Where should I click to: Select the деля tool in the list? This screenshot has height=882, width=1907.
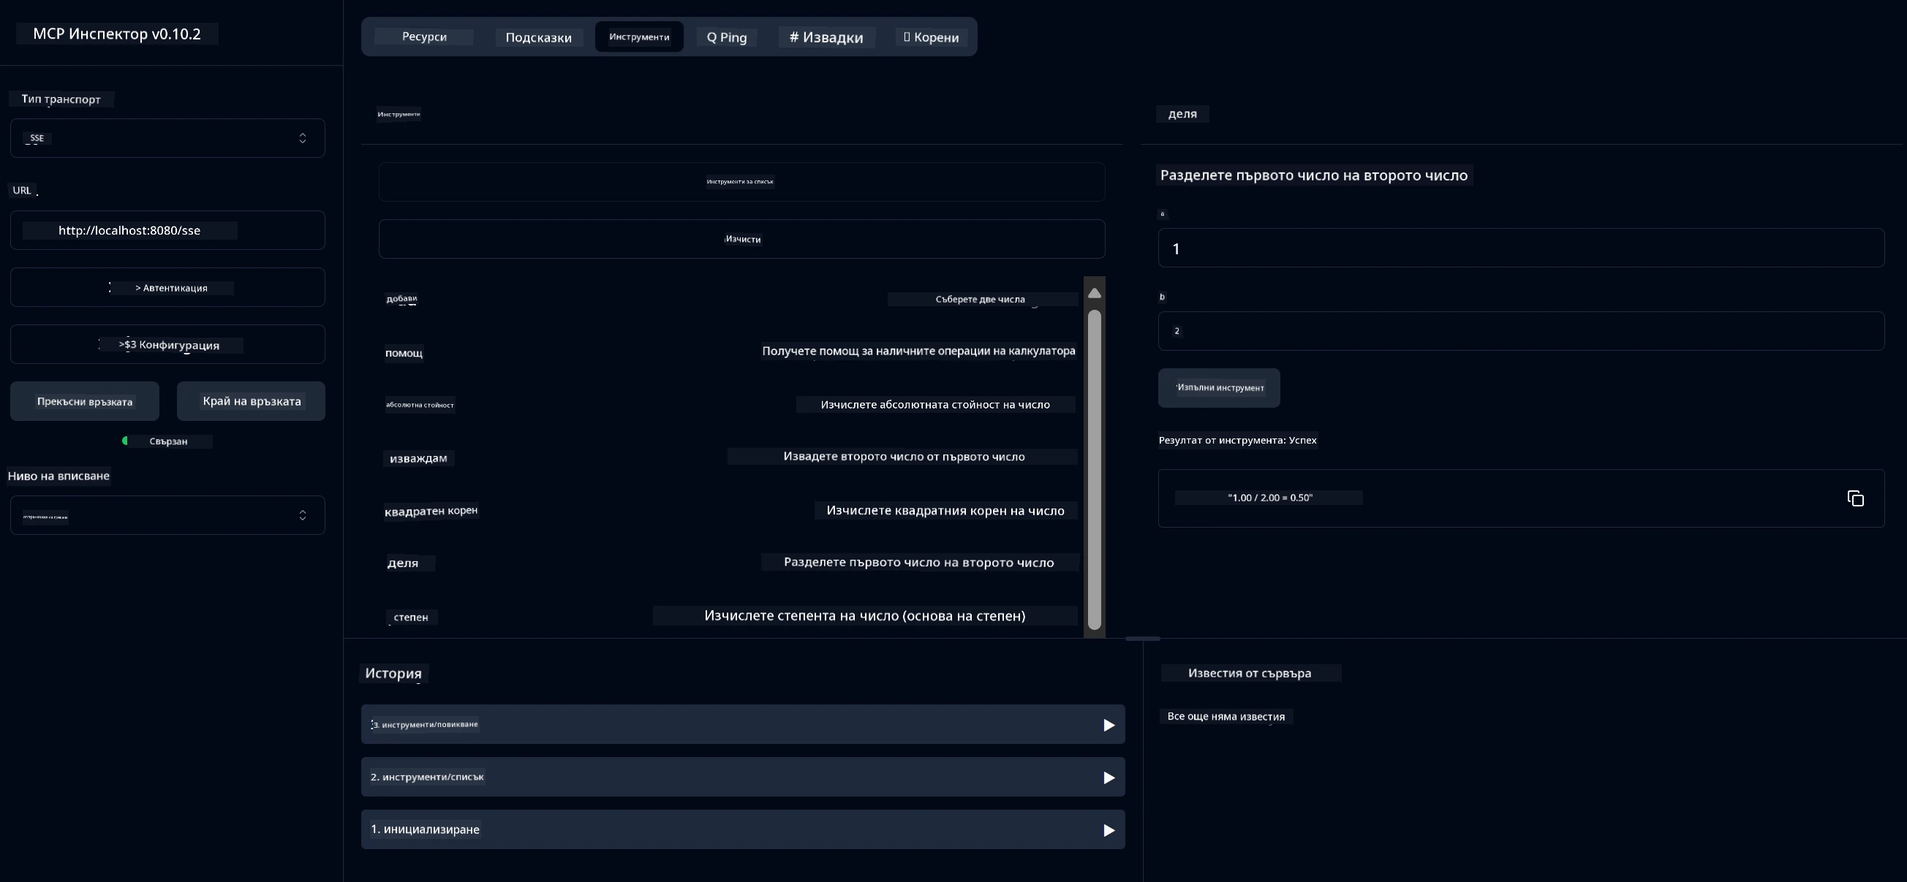(x=730, y=563)
